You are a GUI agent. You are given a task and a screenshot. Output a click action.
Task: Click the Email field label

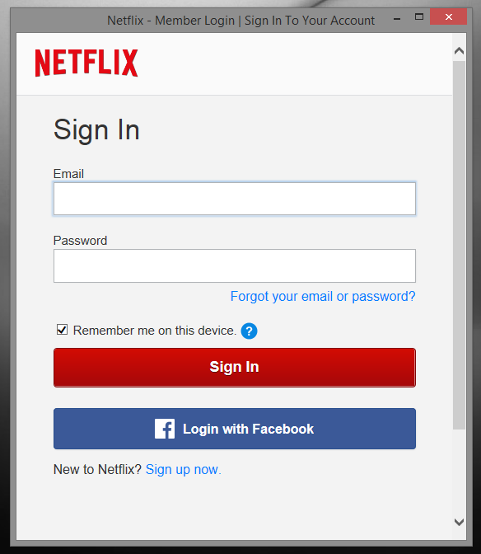click(68, 174)
